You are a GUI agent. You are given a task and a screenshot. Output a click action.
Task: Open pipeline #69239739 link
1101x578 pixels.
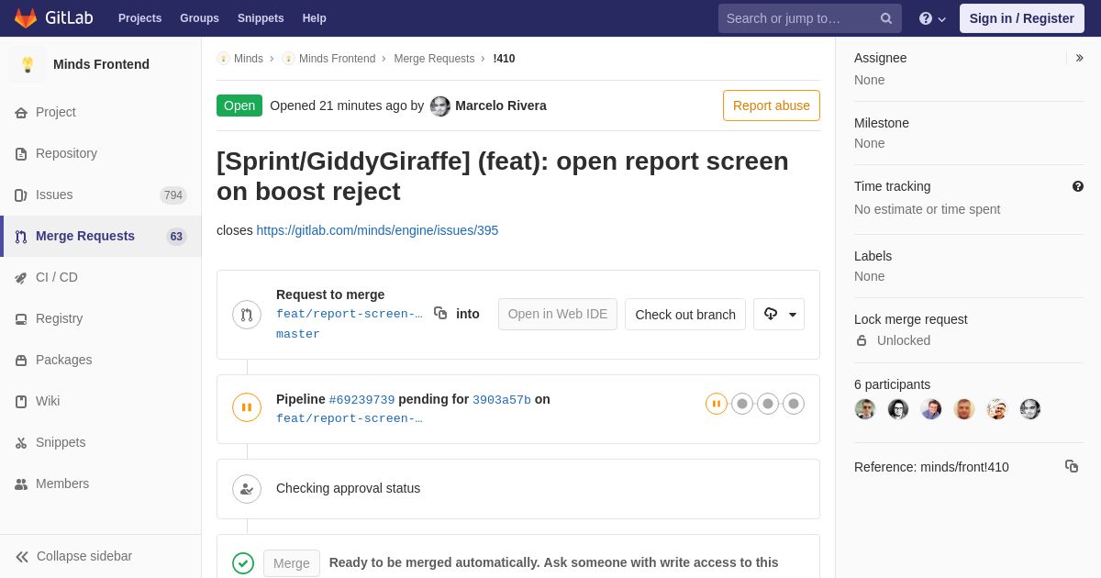(x=361, y=400)
